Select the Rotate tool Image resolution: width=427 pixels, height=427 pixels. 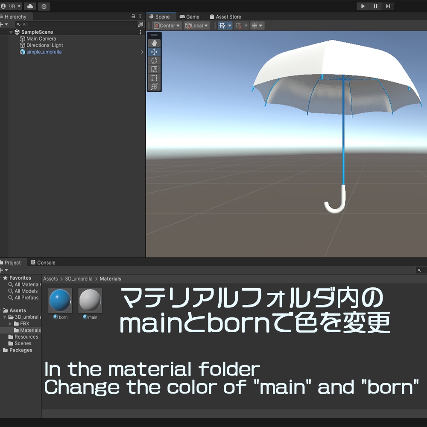pos(154,60)
